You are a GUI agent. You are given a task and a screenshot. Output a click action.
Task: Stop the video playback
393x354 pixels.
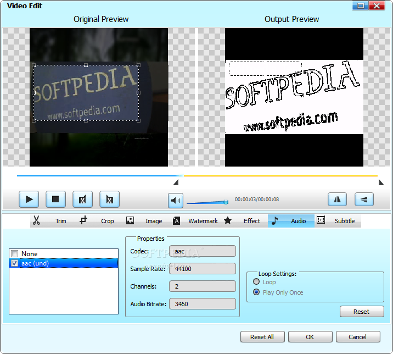(x=55, y=200)
